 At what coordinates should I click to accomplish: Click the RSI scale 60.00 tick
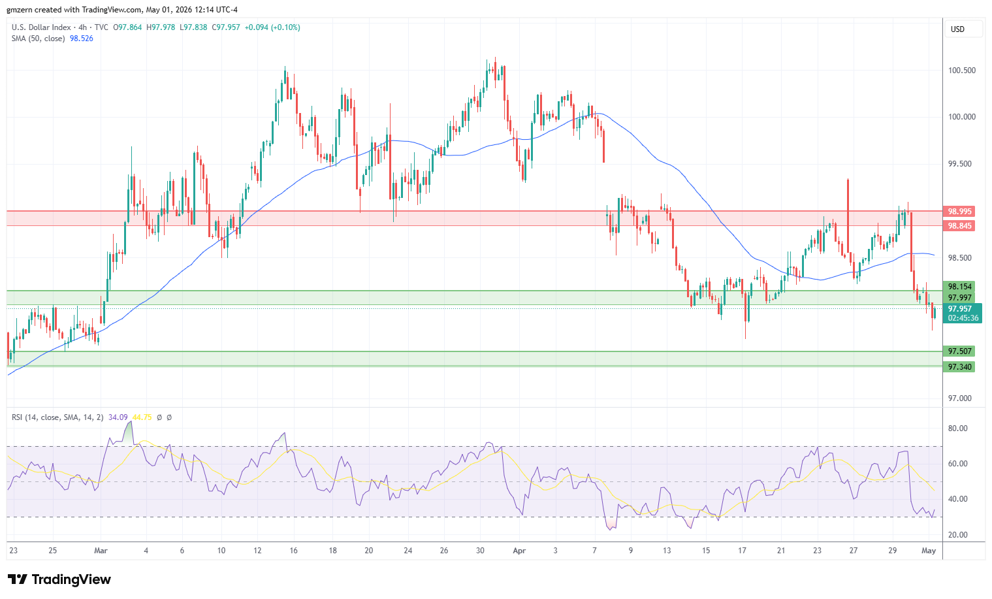[x=958, y=464]
